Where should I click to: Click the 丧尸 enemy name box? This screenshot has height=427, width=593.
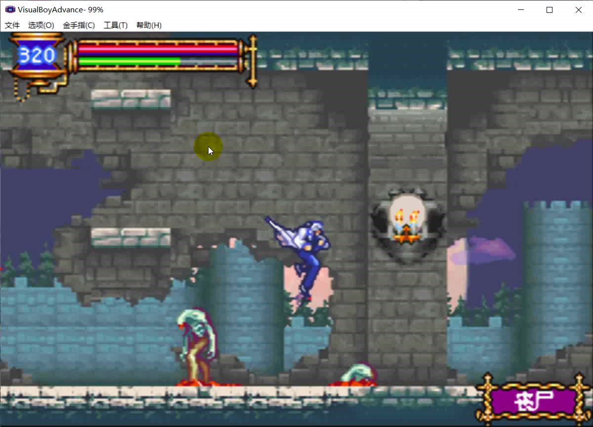[x=533, y=402]
